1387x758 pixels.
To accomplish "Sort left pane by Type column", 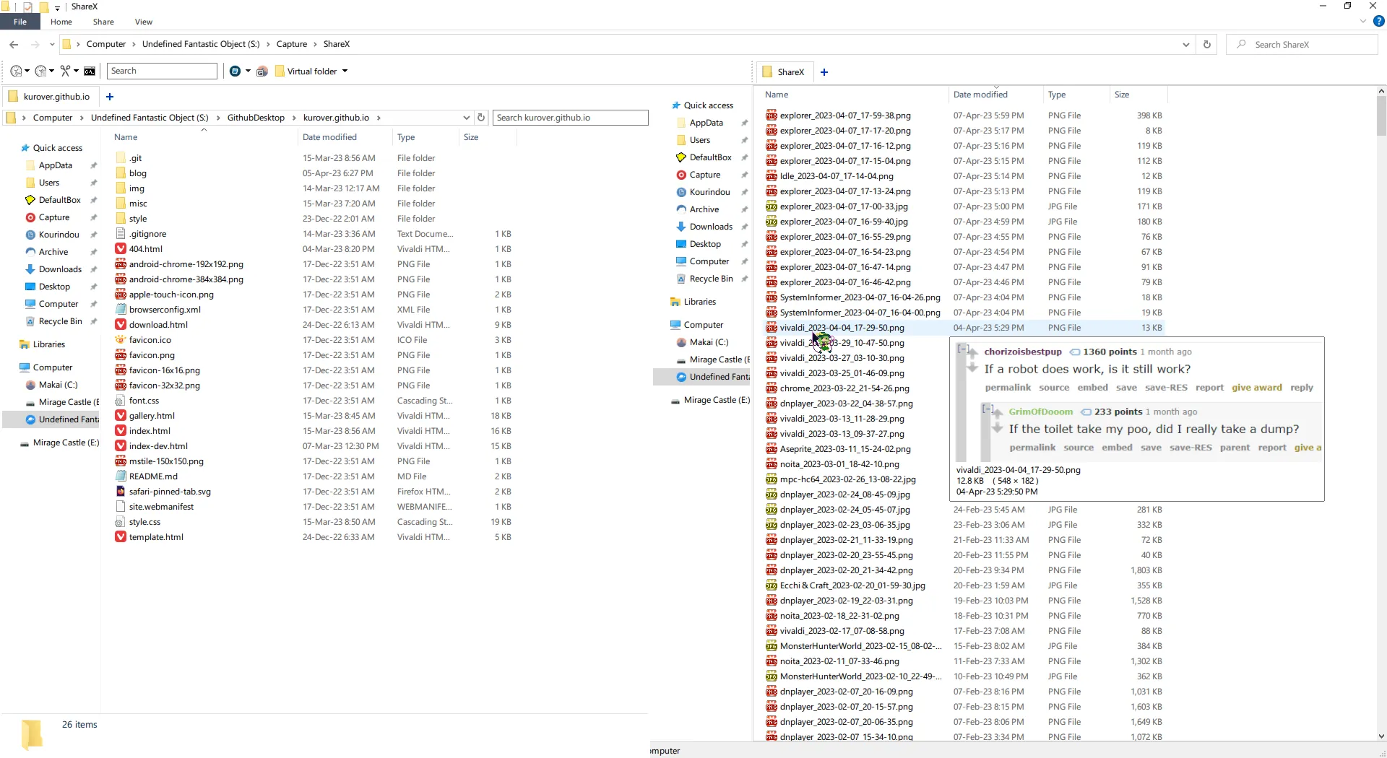I will (406, 137).
